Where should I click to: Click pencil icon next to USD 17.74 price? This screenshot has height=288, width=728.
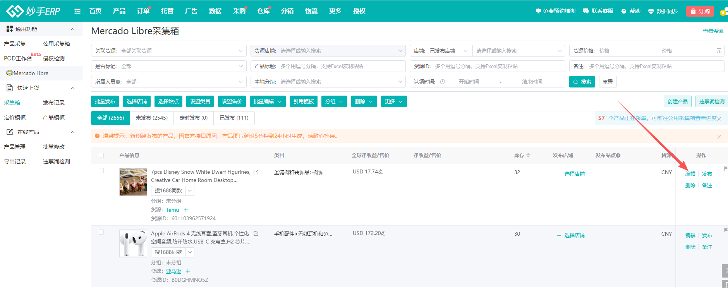380,172
